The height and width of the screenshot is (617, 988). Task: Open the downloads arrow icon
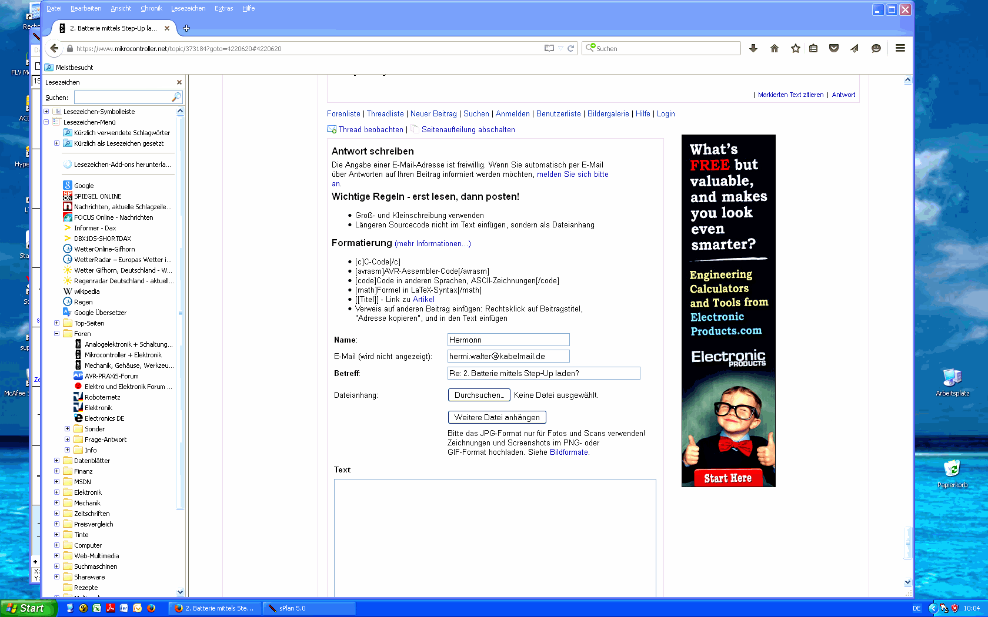coord(753,48)
